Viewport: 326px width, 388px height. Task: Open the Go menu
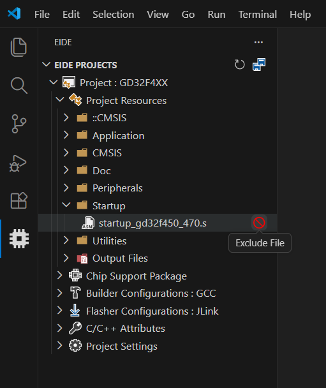tap(188, 14)
